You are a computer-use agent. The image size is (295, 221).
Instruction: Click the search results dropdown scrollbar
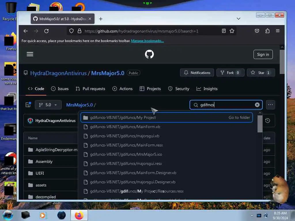[260, 124]
